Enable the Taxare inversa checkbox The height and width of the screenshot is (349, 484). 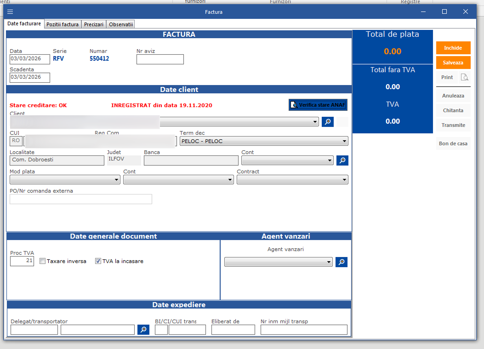(43, 261)
